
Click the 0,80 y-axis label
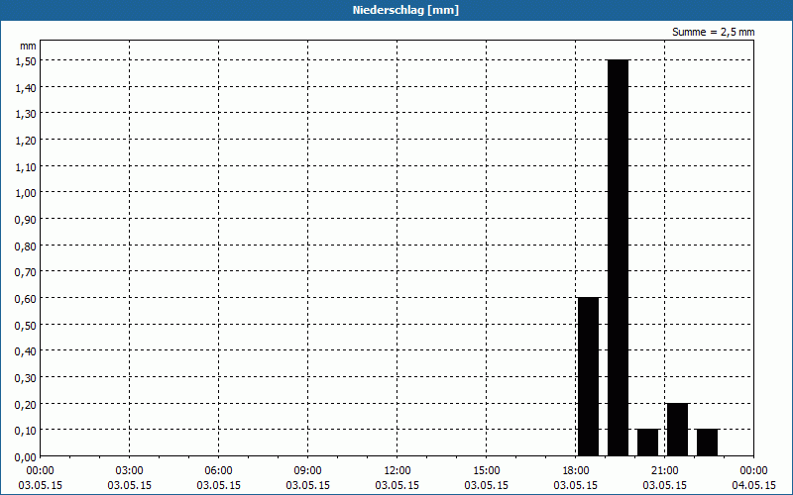[26, 246]
